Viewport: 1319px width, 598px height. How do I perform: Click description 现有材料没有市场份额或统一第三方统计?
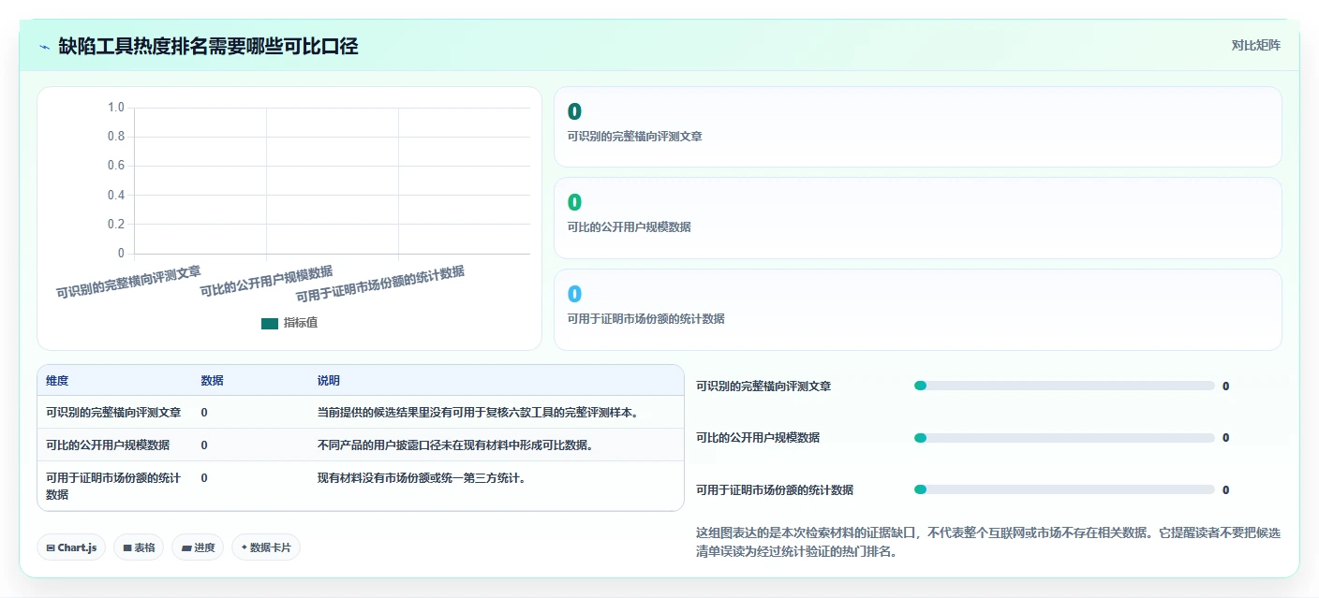point(422,477)
